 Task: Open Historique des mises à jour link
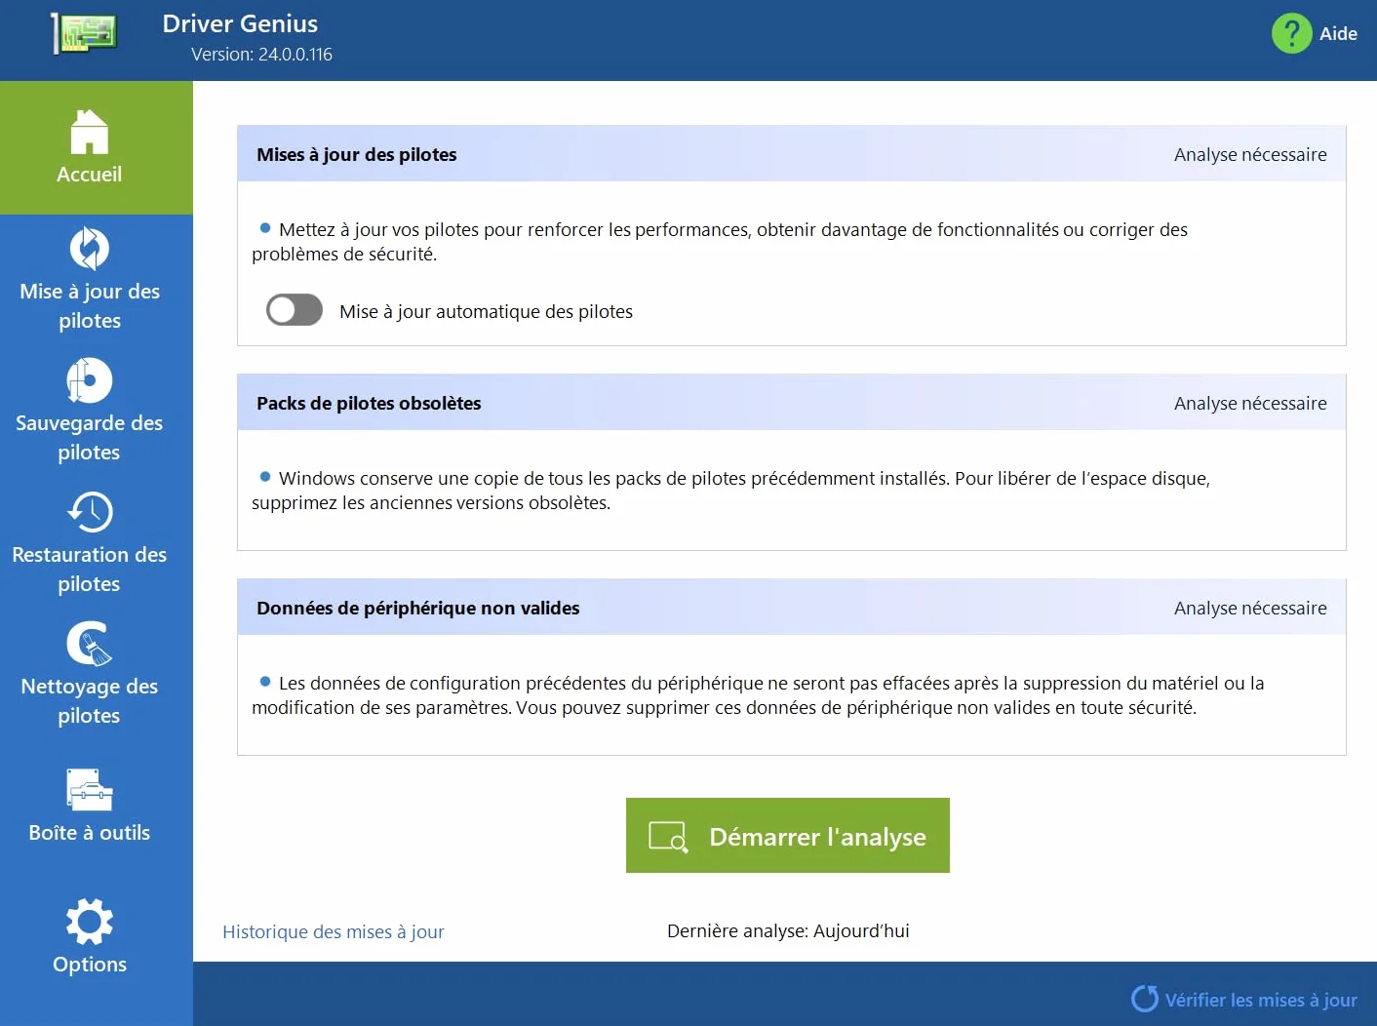click(x=334, y=931)
